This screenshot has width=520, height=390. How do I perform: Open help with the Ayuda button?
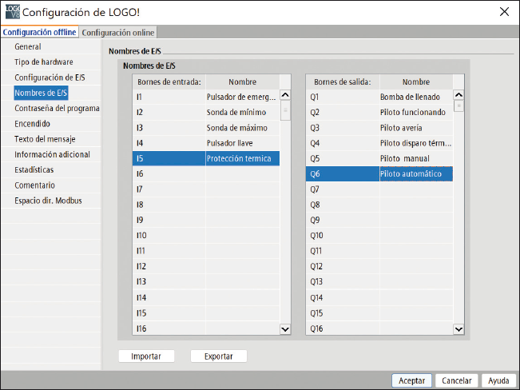tap(498, 380)
